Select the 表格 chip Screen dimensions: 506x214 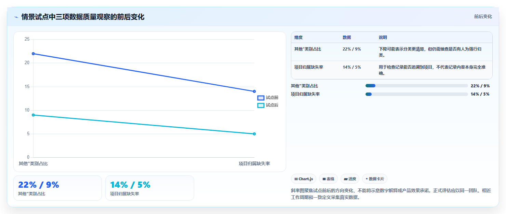pyautogui.click(x=328, y=179)
